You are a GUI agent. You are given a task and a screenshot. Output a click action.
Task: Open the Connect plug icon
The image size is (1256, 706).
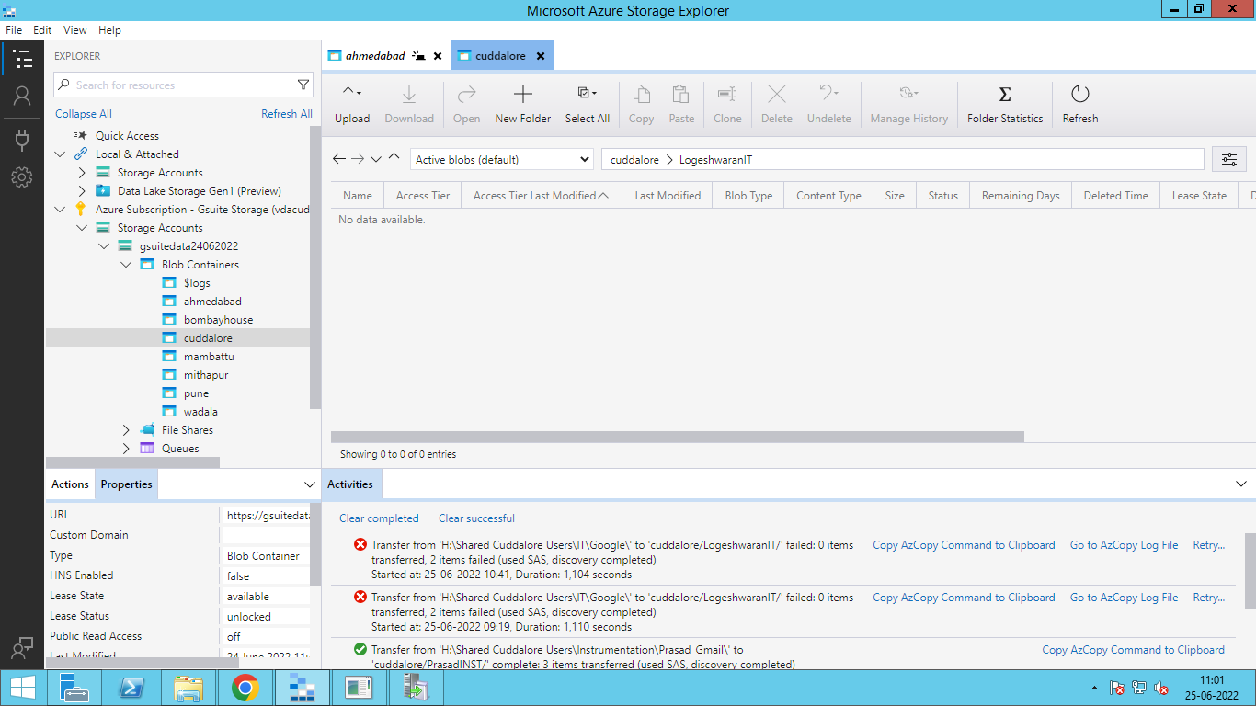pos(22,140)
